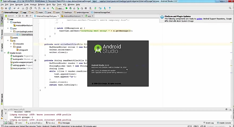Image resolution: width=234 pixels, height=127 pixels.
Task: Click the Undo arrow in the toolbar
Action: click(15, 8)
